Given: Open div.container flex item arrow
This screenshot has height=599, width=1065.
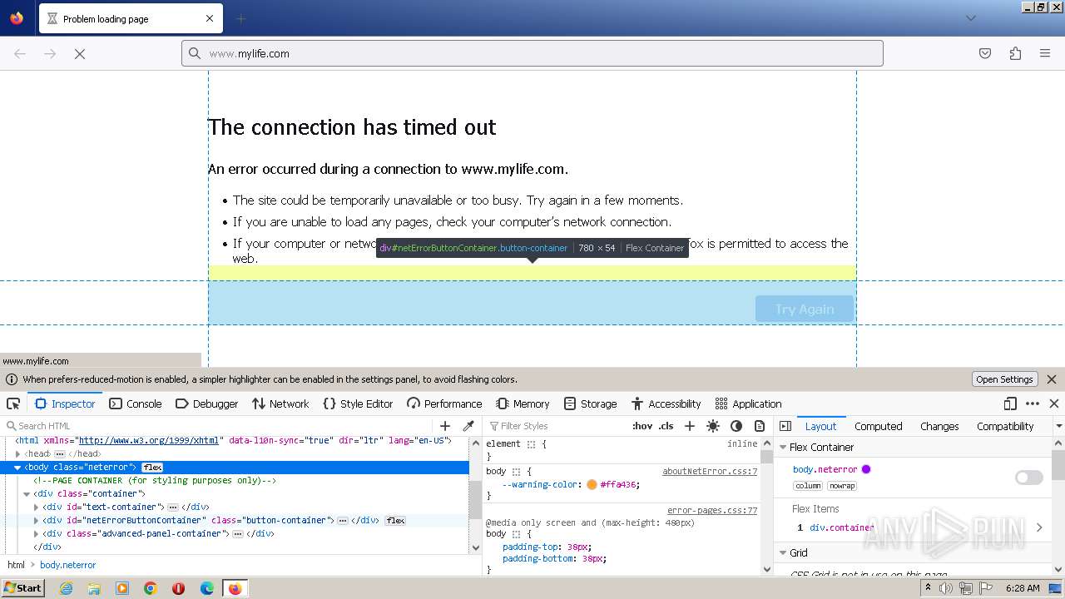Looking at the screenshot, I should coord(1039,527).
